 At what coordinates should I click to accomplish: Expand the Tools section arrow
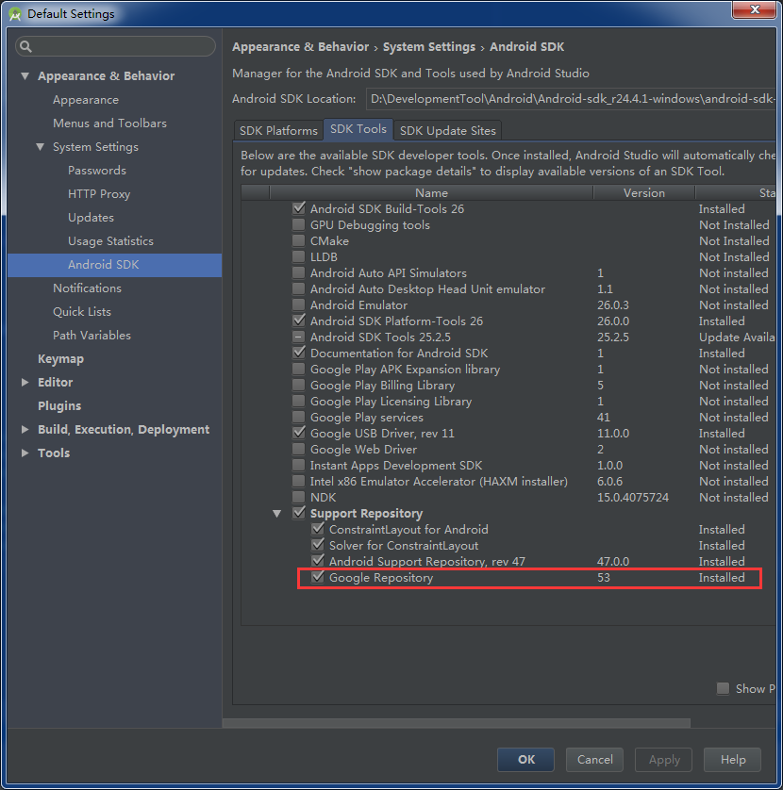(25, 453)
